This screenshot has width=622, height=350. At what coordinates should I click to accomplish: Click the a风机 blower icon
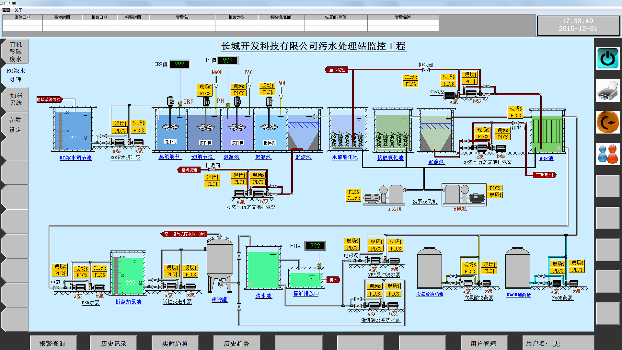385,195
